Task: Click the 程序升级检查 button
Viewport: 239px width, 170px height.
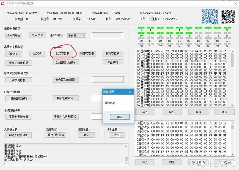Action: [56, 135]
